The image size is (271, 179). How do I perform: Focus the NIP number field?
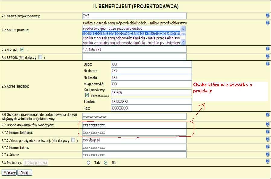[x=134, y=49]
